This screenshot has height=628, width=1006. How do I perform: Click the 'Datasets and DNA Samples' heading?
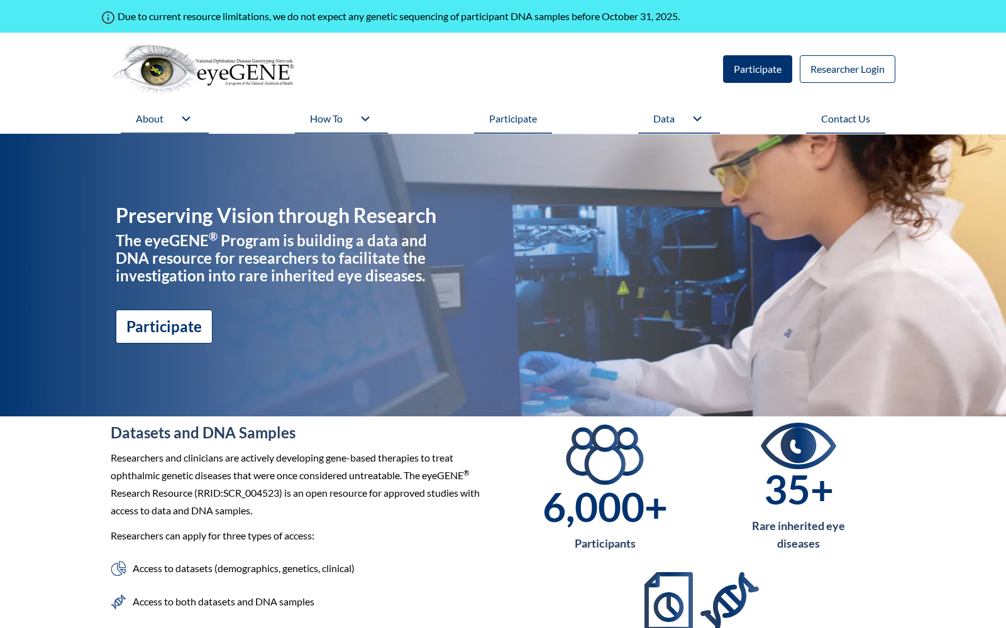203,433
